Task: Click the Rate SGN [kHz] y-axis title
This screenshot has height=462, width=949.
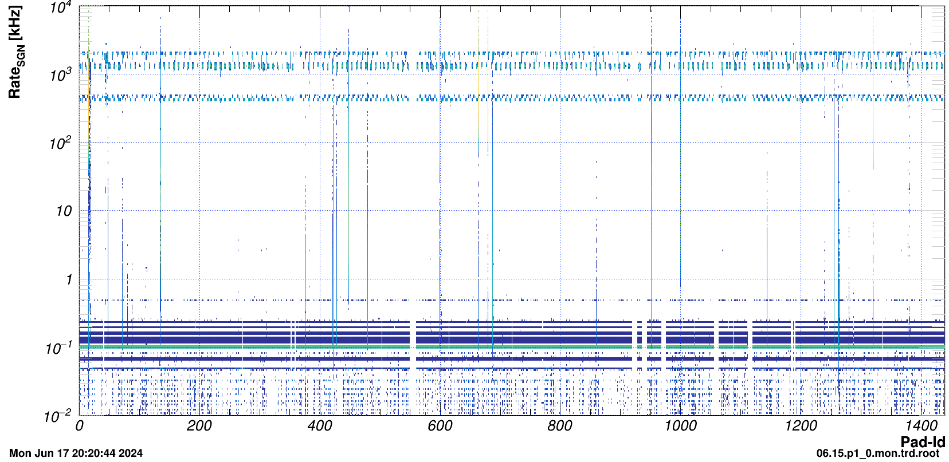Action: (x=15, y=53)
